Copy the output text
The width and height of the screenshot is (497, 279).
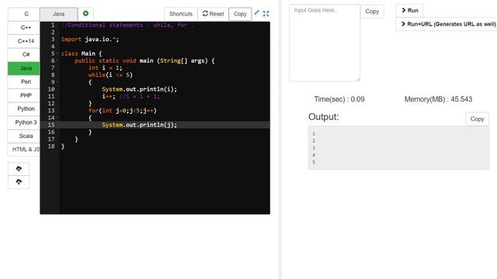click(477, 119)
